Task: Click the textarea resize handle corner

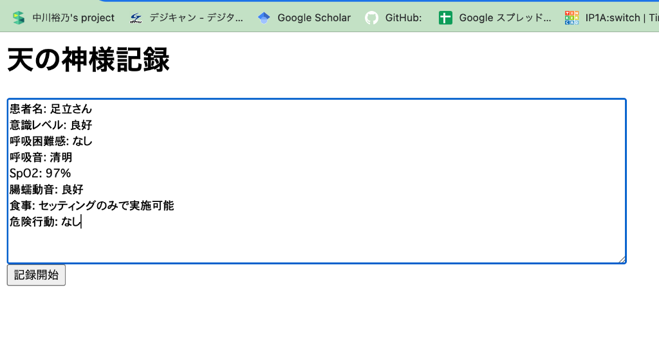Action: (622, 260)
